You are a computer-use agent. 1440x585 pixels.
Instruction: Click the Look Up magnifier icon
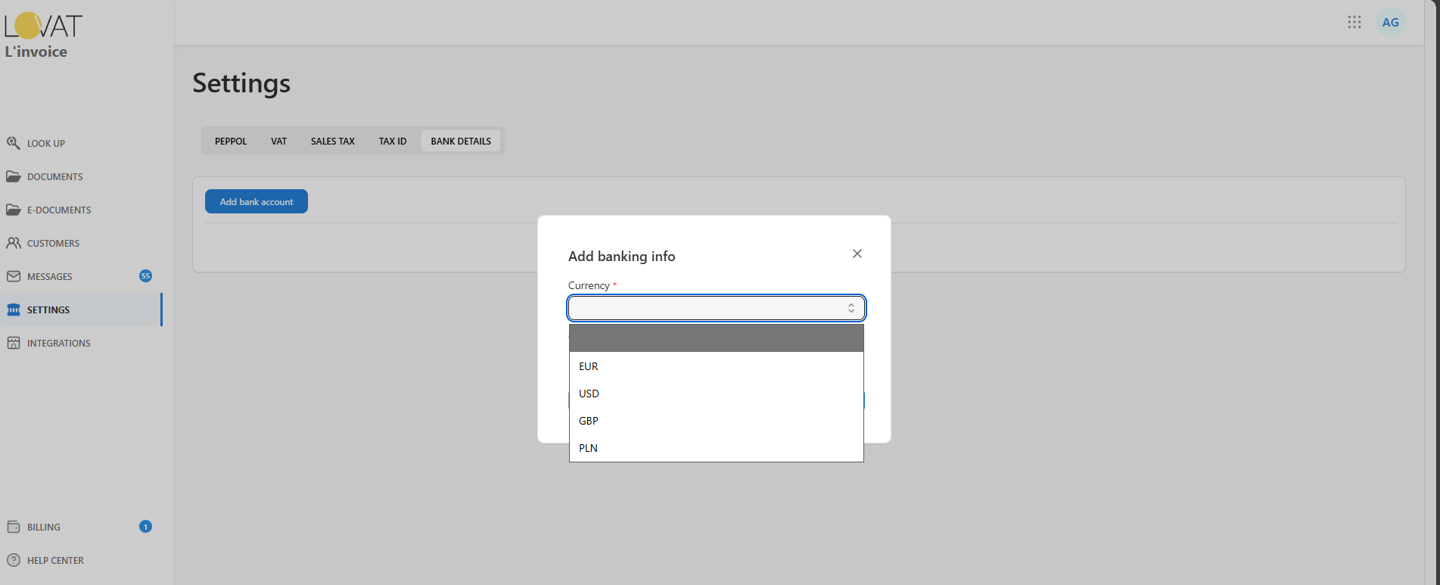tap(14, 143)
